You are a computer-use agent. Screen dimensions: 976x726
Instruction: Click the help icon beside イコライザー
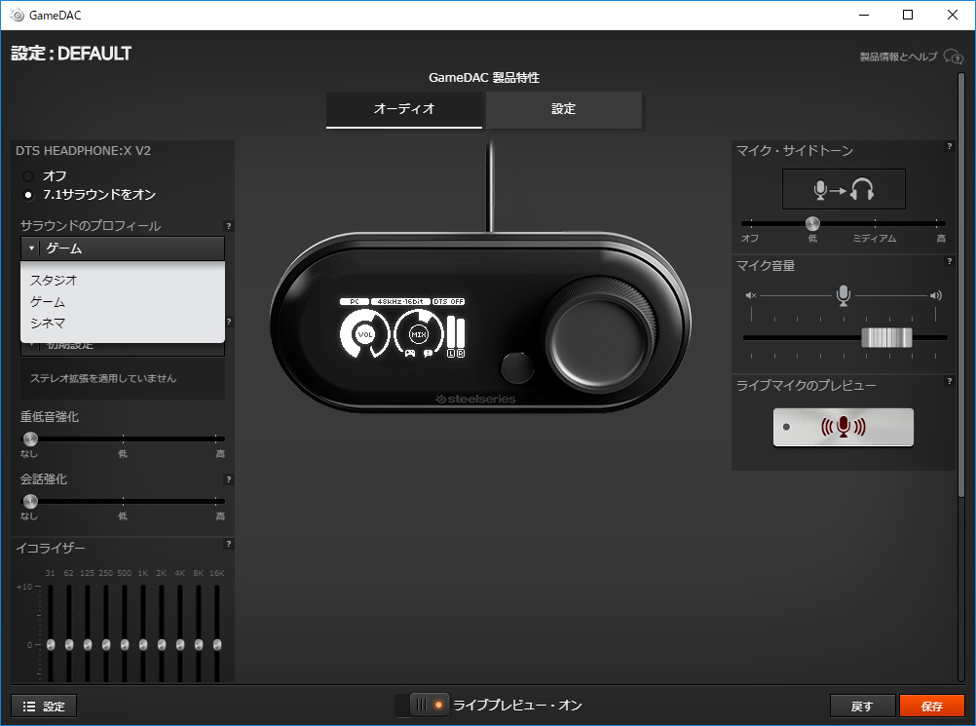[229, 544]
